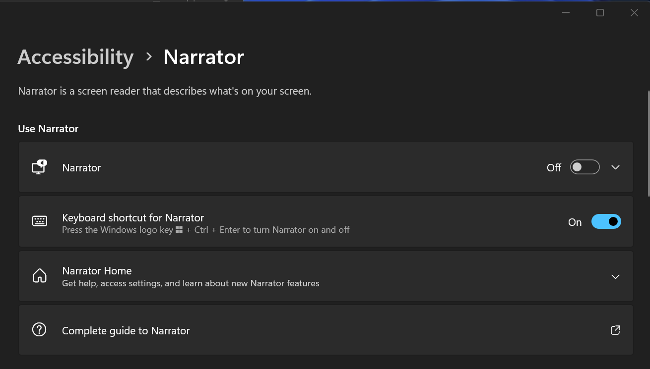This screenshot has width=650, height=369.
Task: Click the 'Press the Windows logo key' hint text
Action: coord(206,230)
